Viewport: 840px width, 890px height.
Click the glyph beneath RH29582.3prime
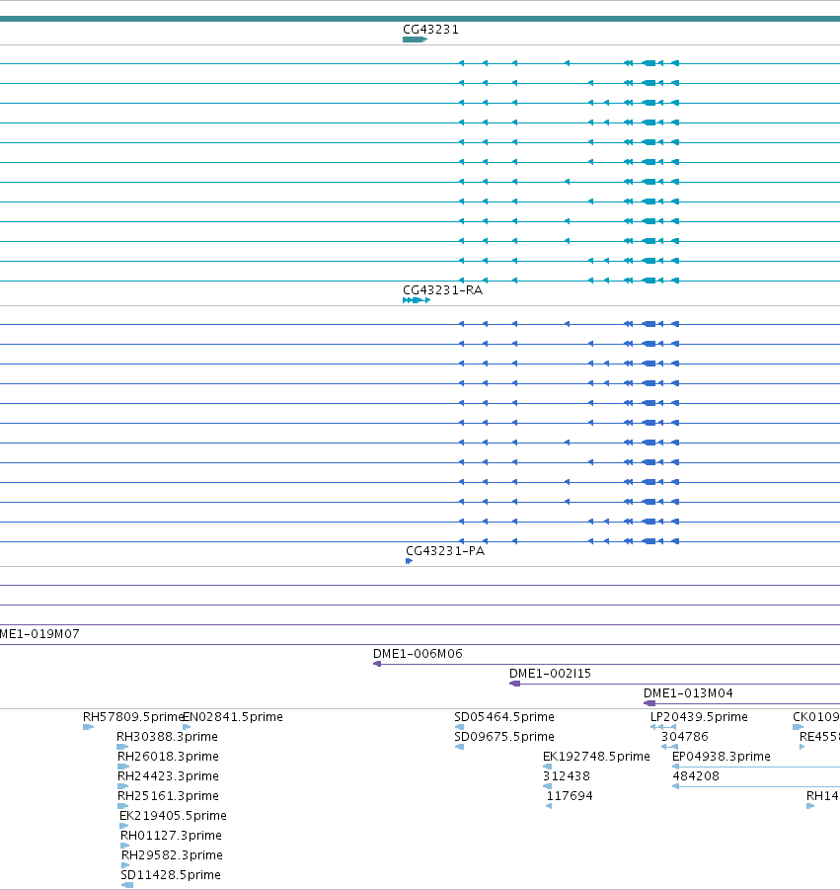[x=126, y=865]
